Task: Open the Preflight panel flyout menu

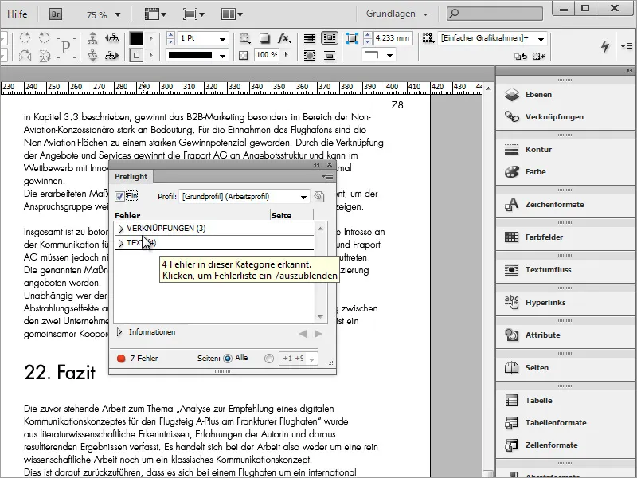Action: 327,176
